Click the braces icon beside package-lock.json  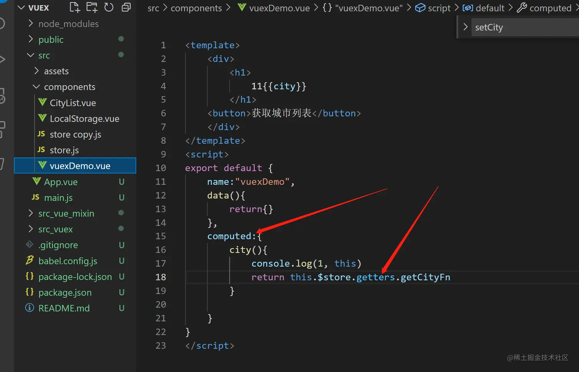point(29,276)
